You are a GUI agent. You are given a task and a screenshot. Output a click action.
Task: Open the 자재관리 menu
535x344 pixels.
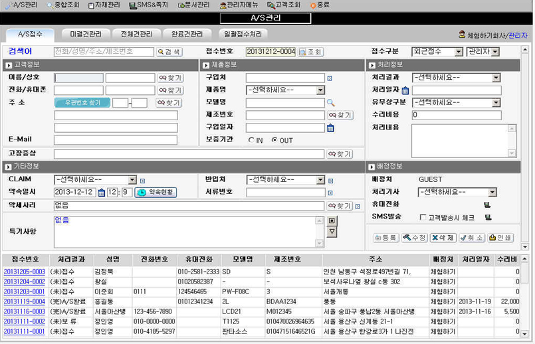click(103, 5)
